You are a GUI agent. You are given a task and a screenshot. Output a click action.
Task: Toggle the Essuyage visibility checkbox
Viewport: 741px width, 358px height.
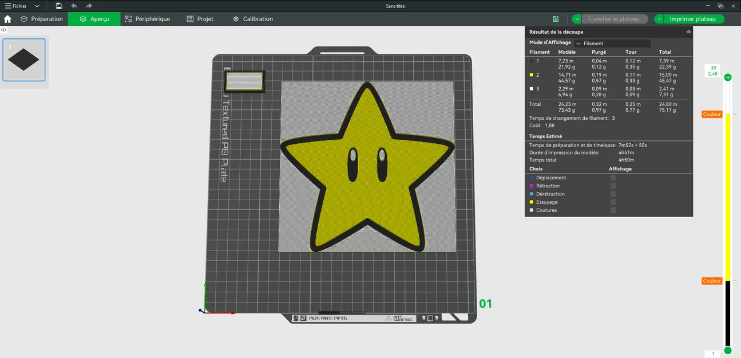(x=613, y=202)
